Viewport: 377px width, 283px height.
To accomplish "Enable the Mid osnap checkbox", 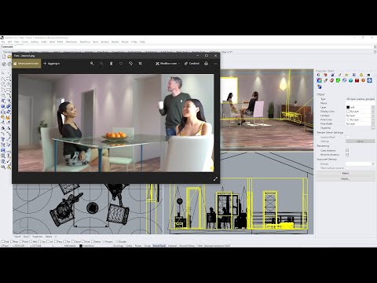I will (31, 241).
